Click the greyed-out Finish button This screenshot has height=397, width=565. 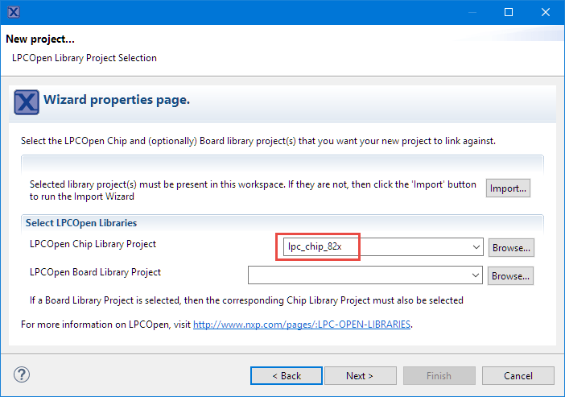tap(438, 375)
